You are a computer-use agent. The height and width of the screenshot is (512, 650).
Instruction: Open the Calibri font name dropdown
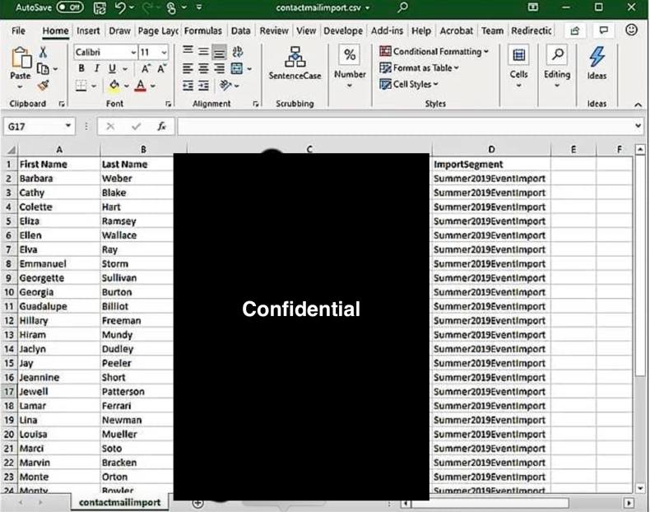pos(133,52)
